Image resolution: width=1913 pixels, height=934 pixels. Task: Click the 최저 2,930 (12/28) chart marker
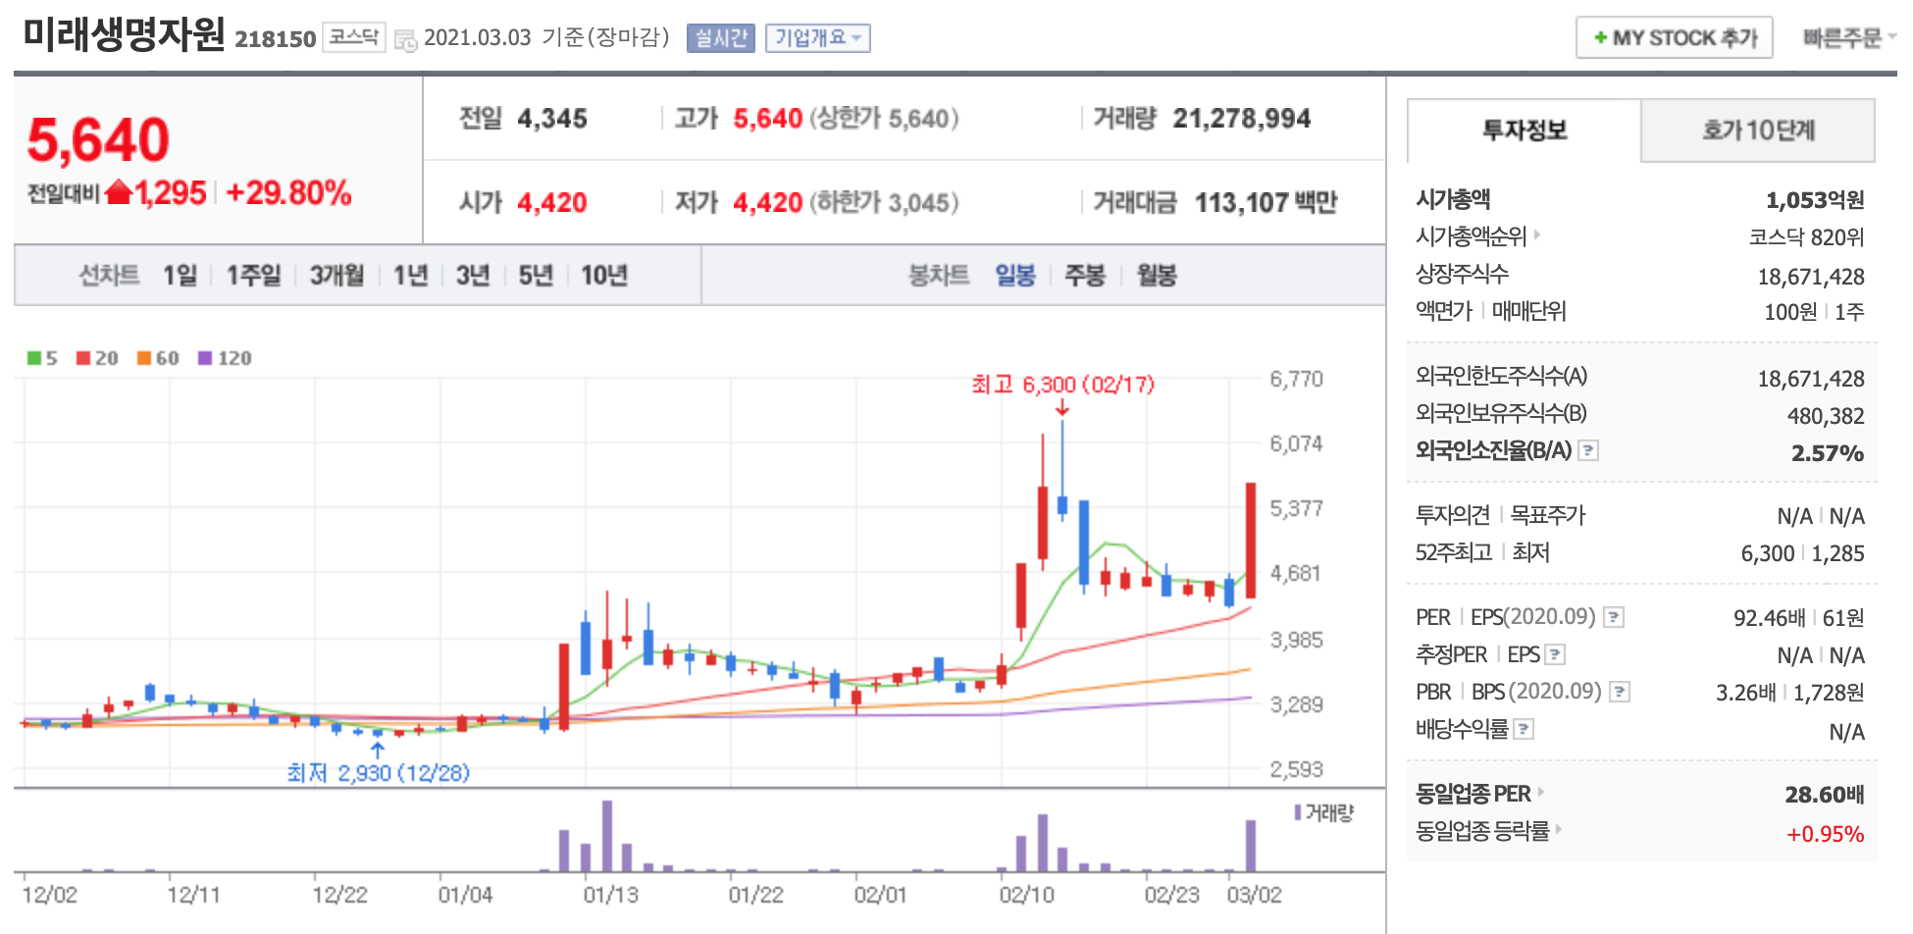[378, 773]
